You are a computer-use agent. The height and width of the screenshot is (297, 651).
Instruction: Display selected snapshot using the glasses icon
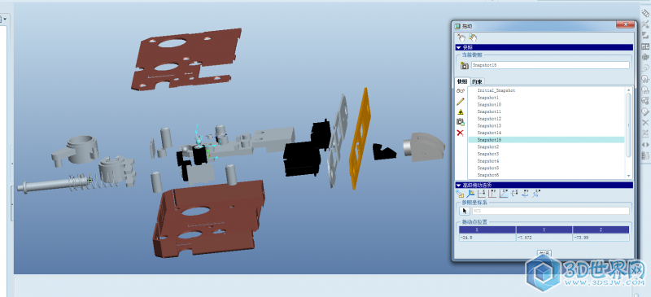461,90
